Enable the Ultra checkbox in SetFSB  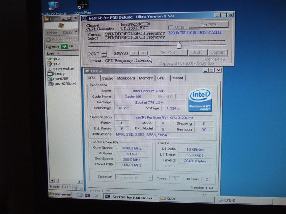[171, 27]
